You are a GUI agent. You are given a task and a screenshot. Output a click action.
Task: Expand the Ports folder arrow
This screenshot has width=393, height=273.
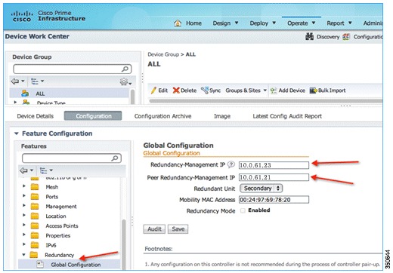[24, 196]
